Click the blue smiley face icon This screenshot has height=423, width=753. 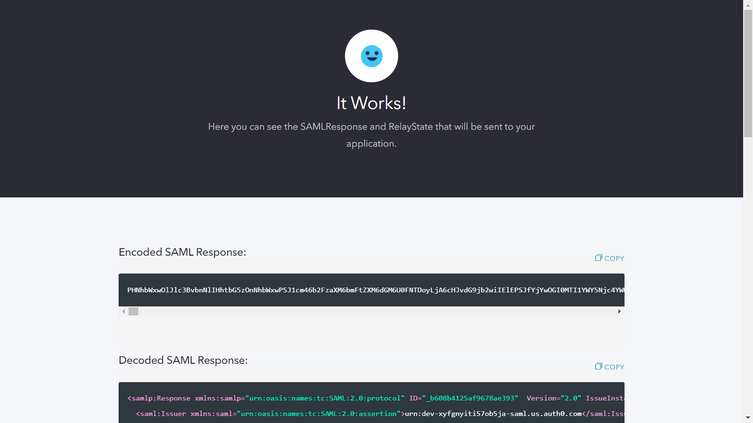371,56
